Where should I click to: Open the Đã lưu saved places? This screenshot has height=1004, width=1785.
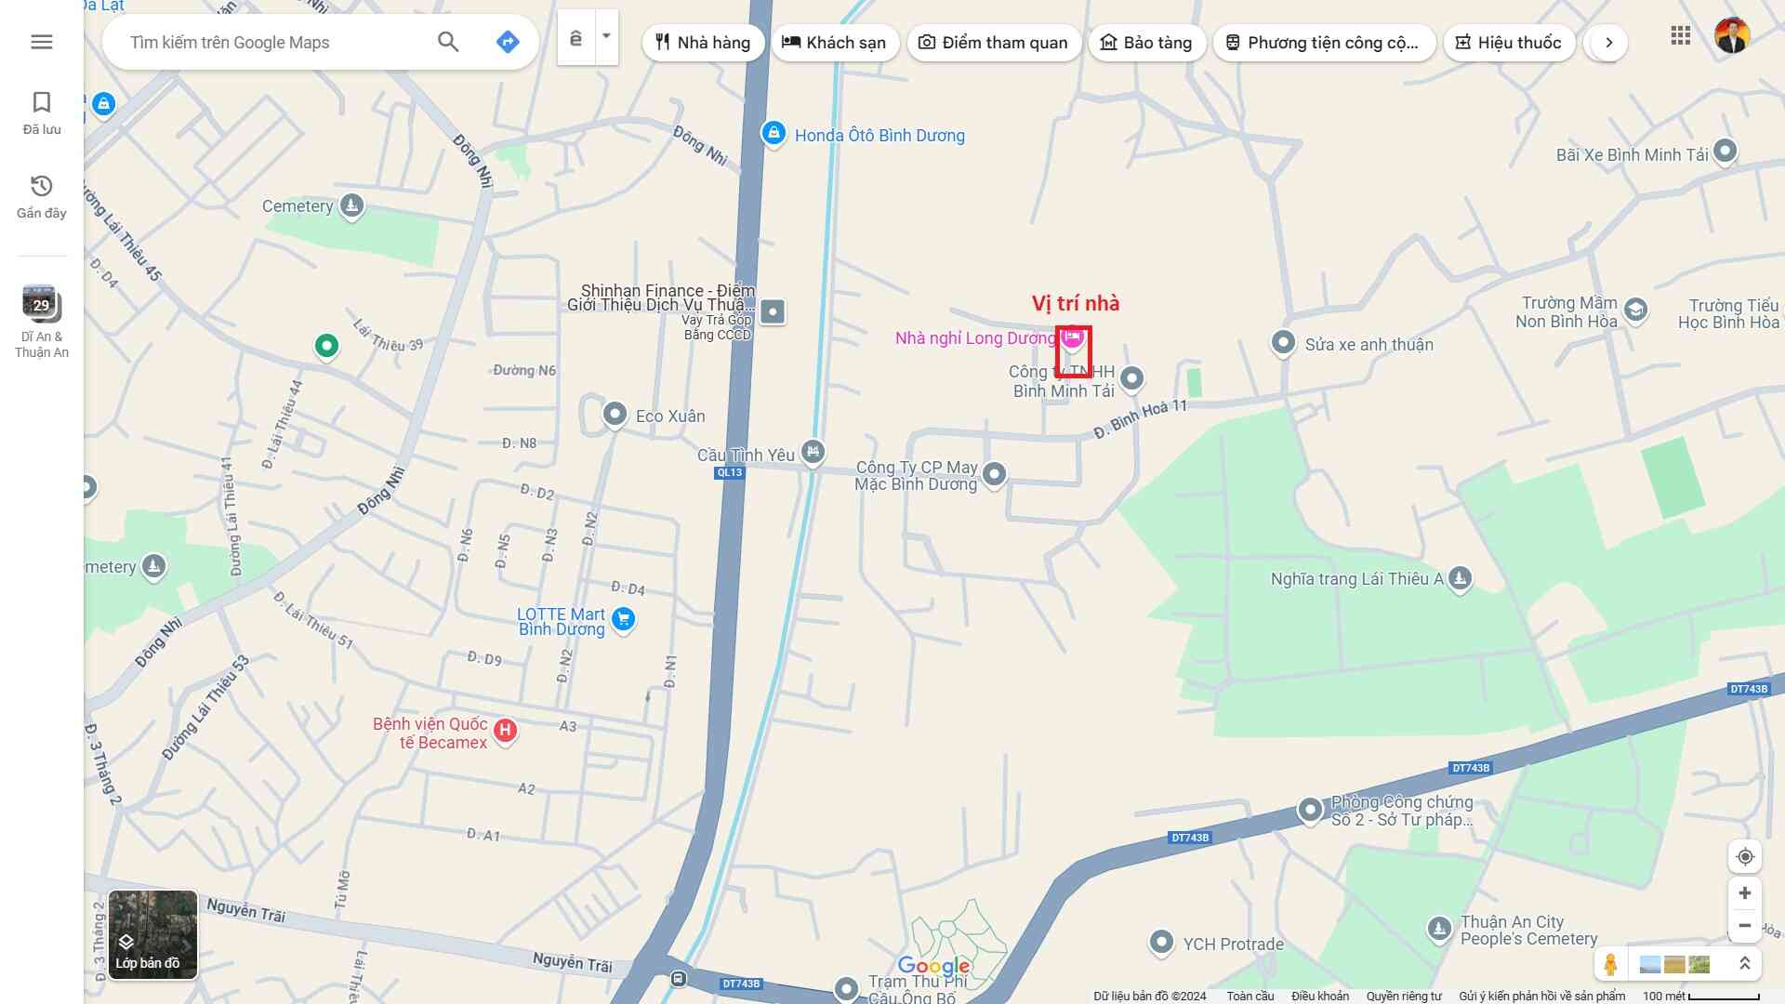42,112
